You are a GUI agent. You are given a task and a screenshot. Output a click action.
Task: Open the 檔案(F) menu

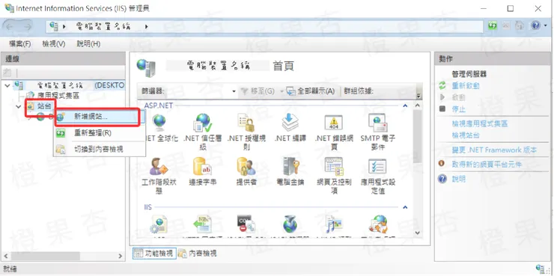point(19,44)
